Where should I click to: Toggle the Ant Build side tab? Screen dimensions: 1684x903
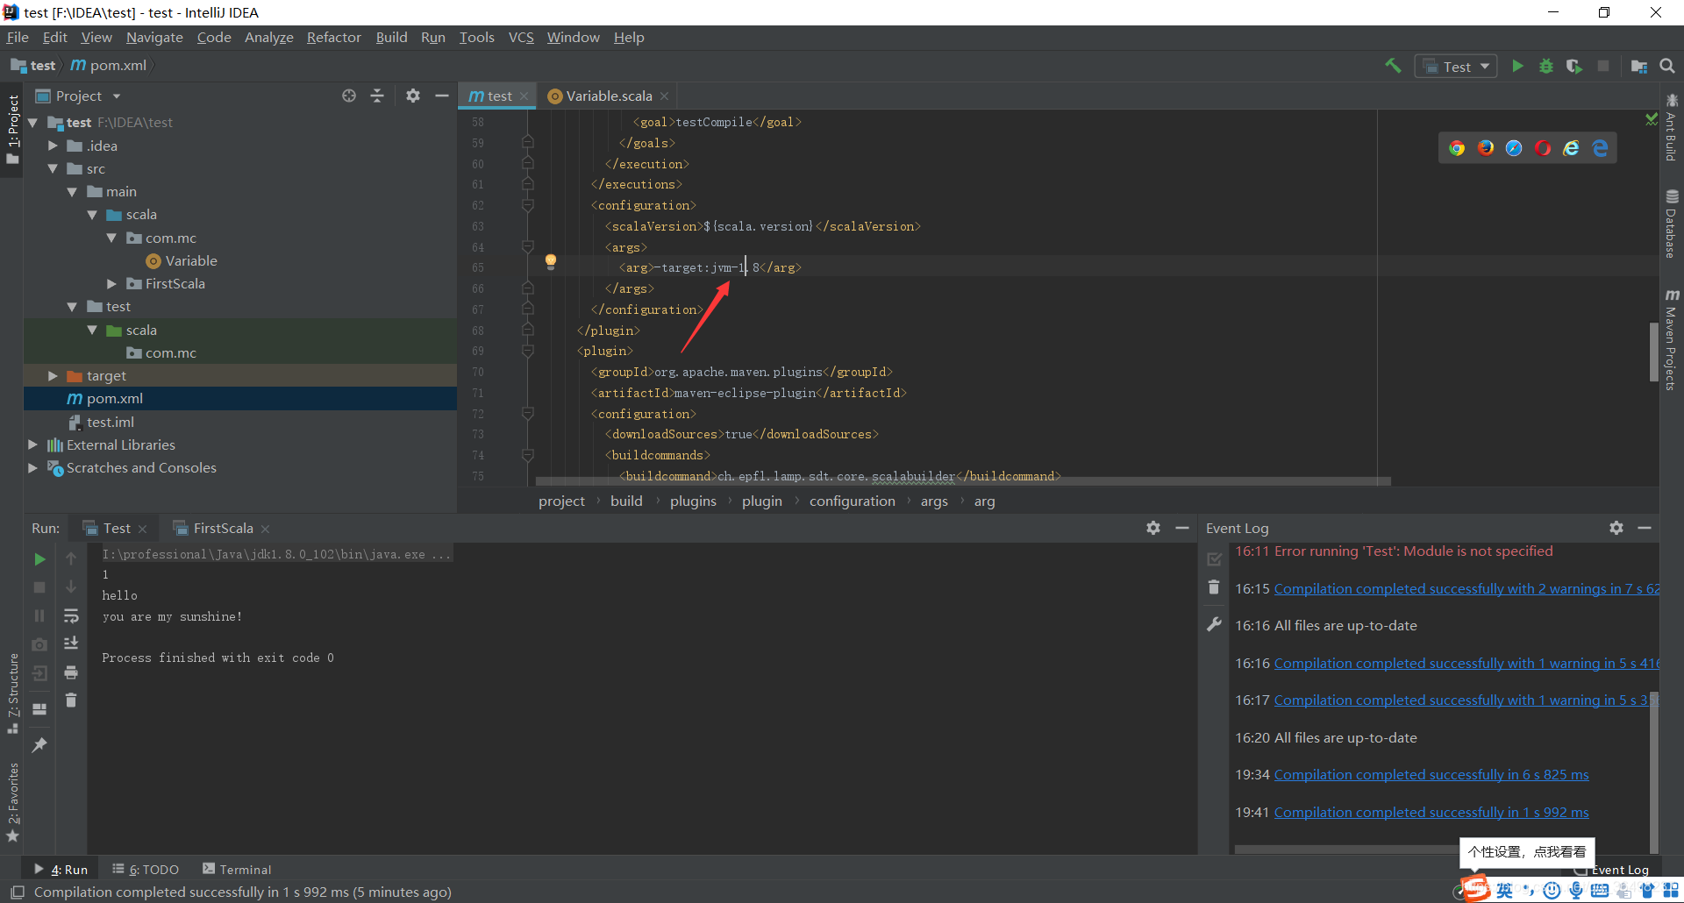tap(1672, 127)
